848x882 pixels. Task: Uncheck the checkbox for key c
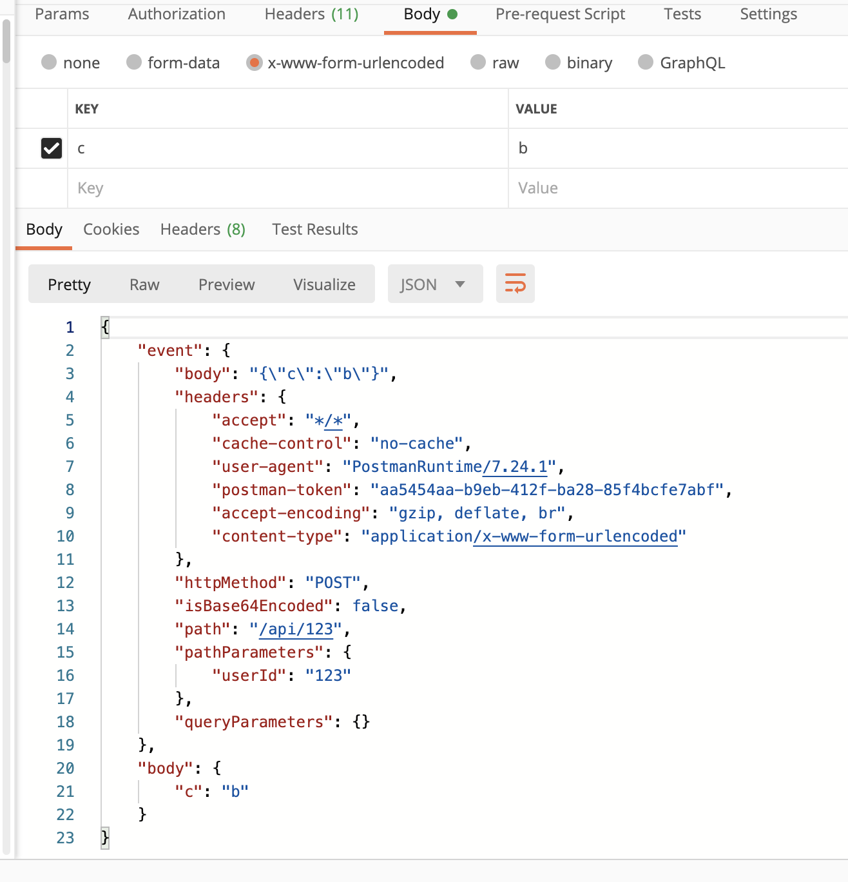[52, 148]
